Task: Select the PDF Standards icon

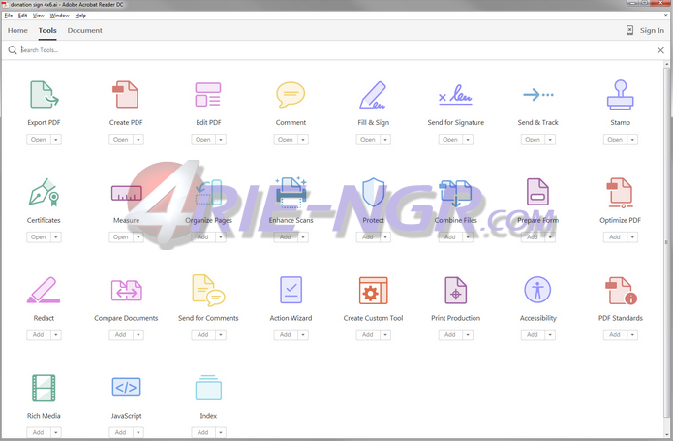Action: pyautogui.click(x=621, y=291)
